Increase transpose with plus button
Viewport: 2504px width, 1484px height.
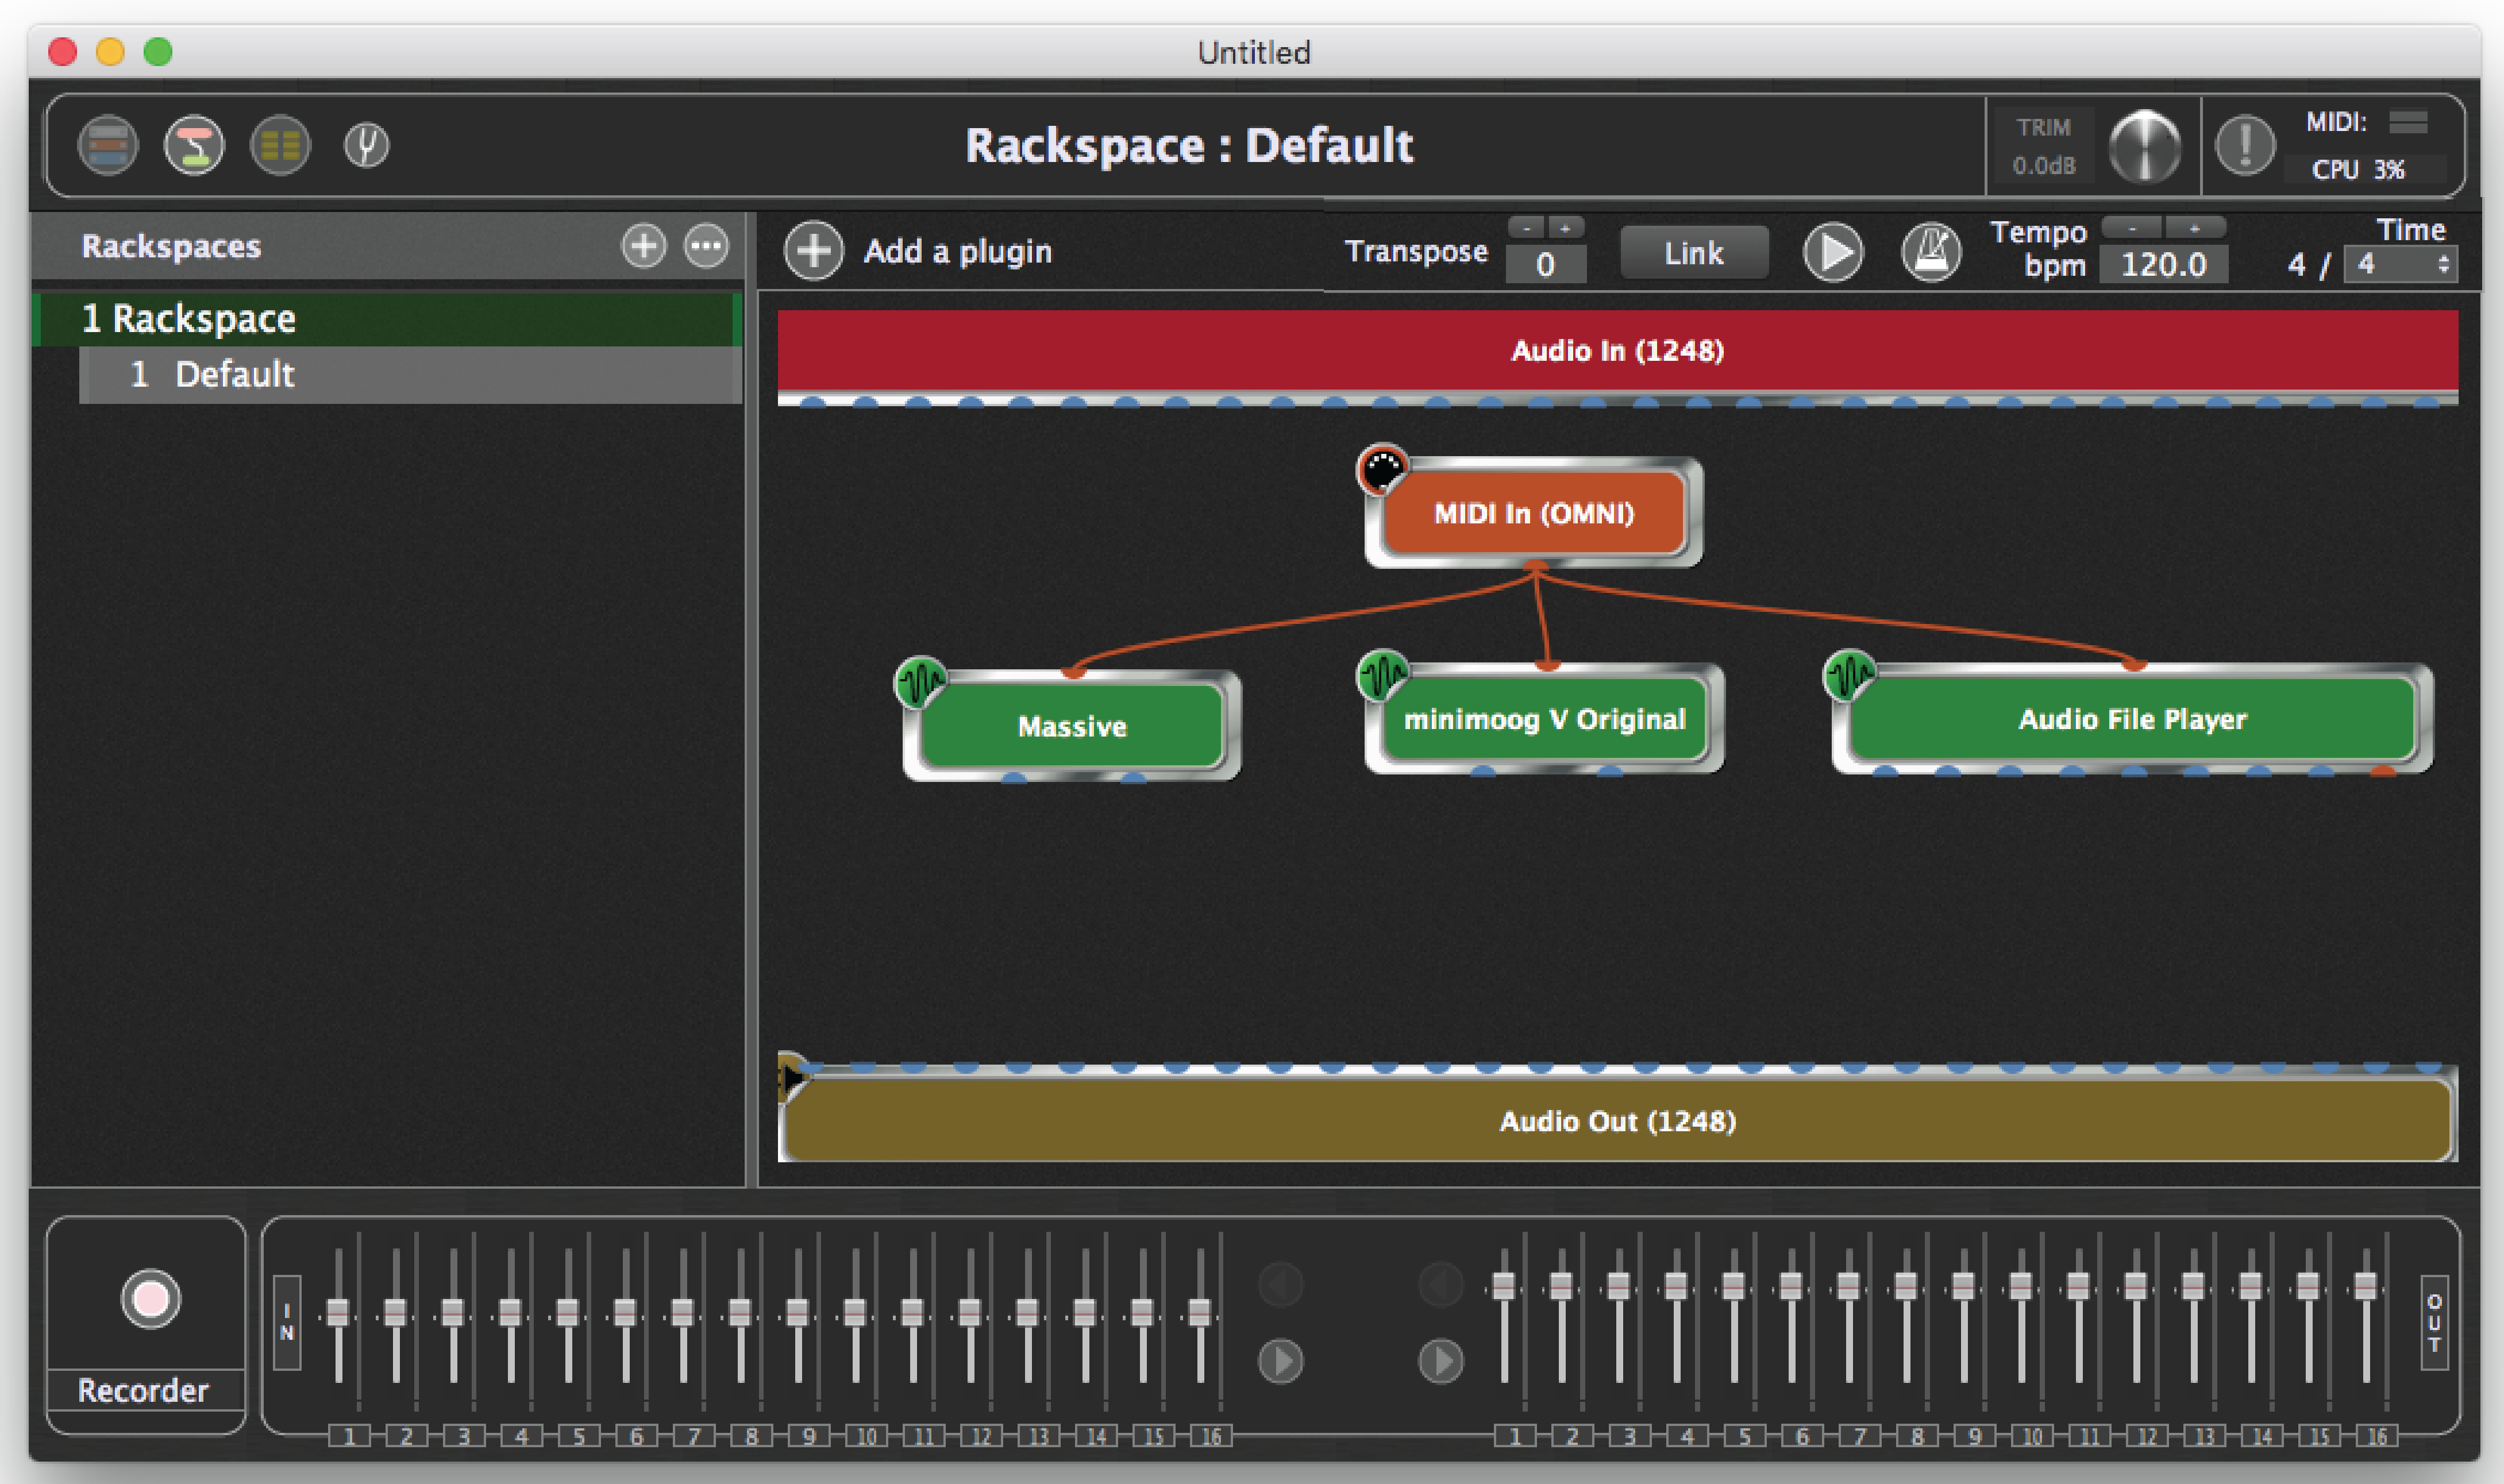pos(1566,228)
